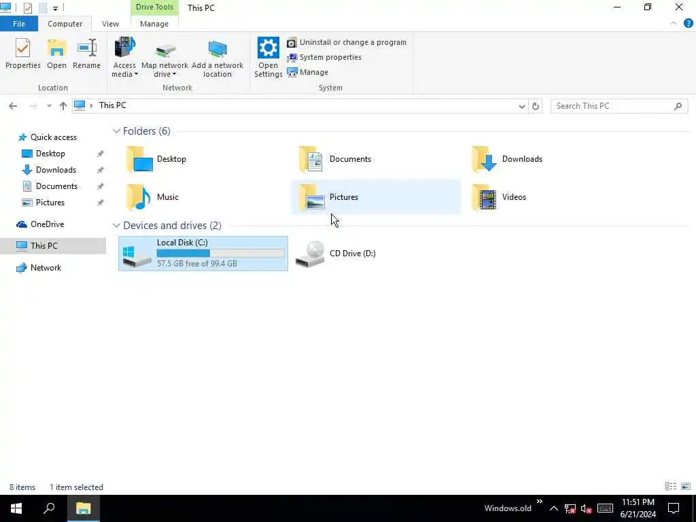Switch to details view in the status bar

click(x=670, y=487)
